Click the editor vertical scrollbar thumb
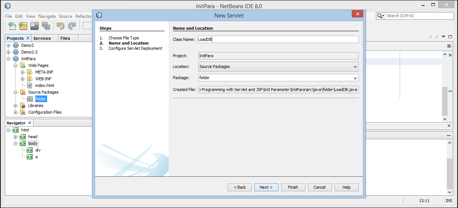 [x=445, y=101]
